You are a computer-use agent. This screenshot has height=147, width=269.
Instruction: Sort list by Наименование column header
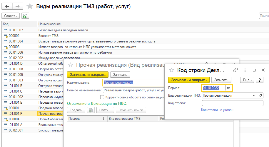tap(153, 24)
